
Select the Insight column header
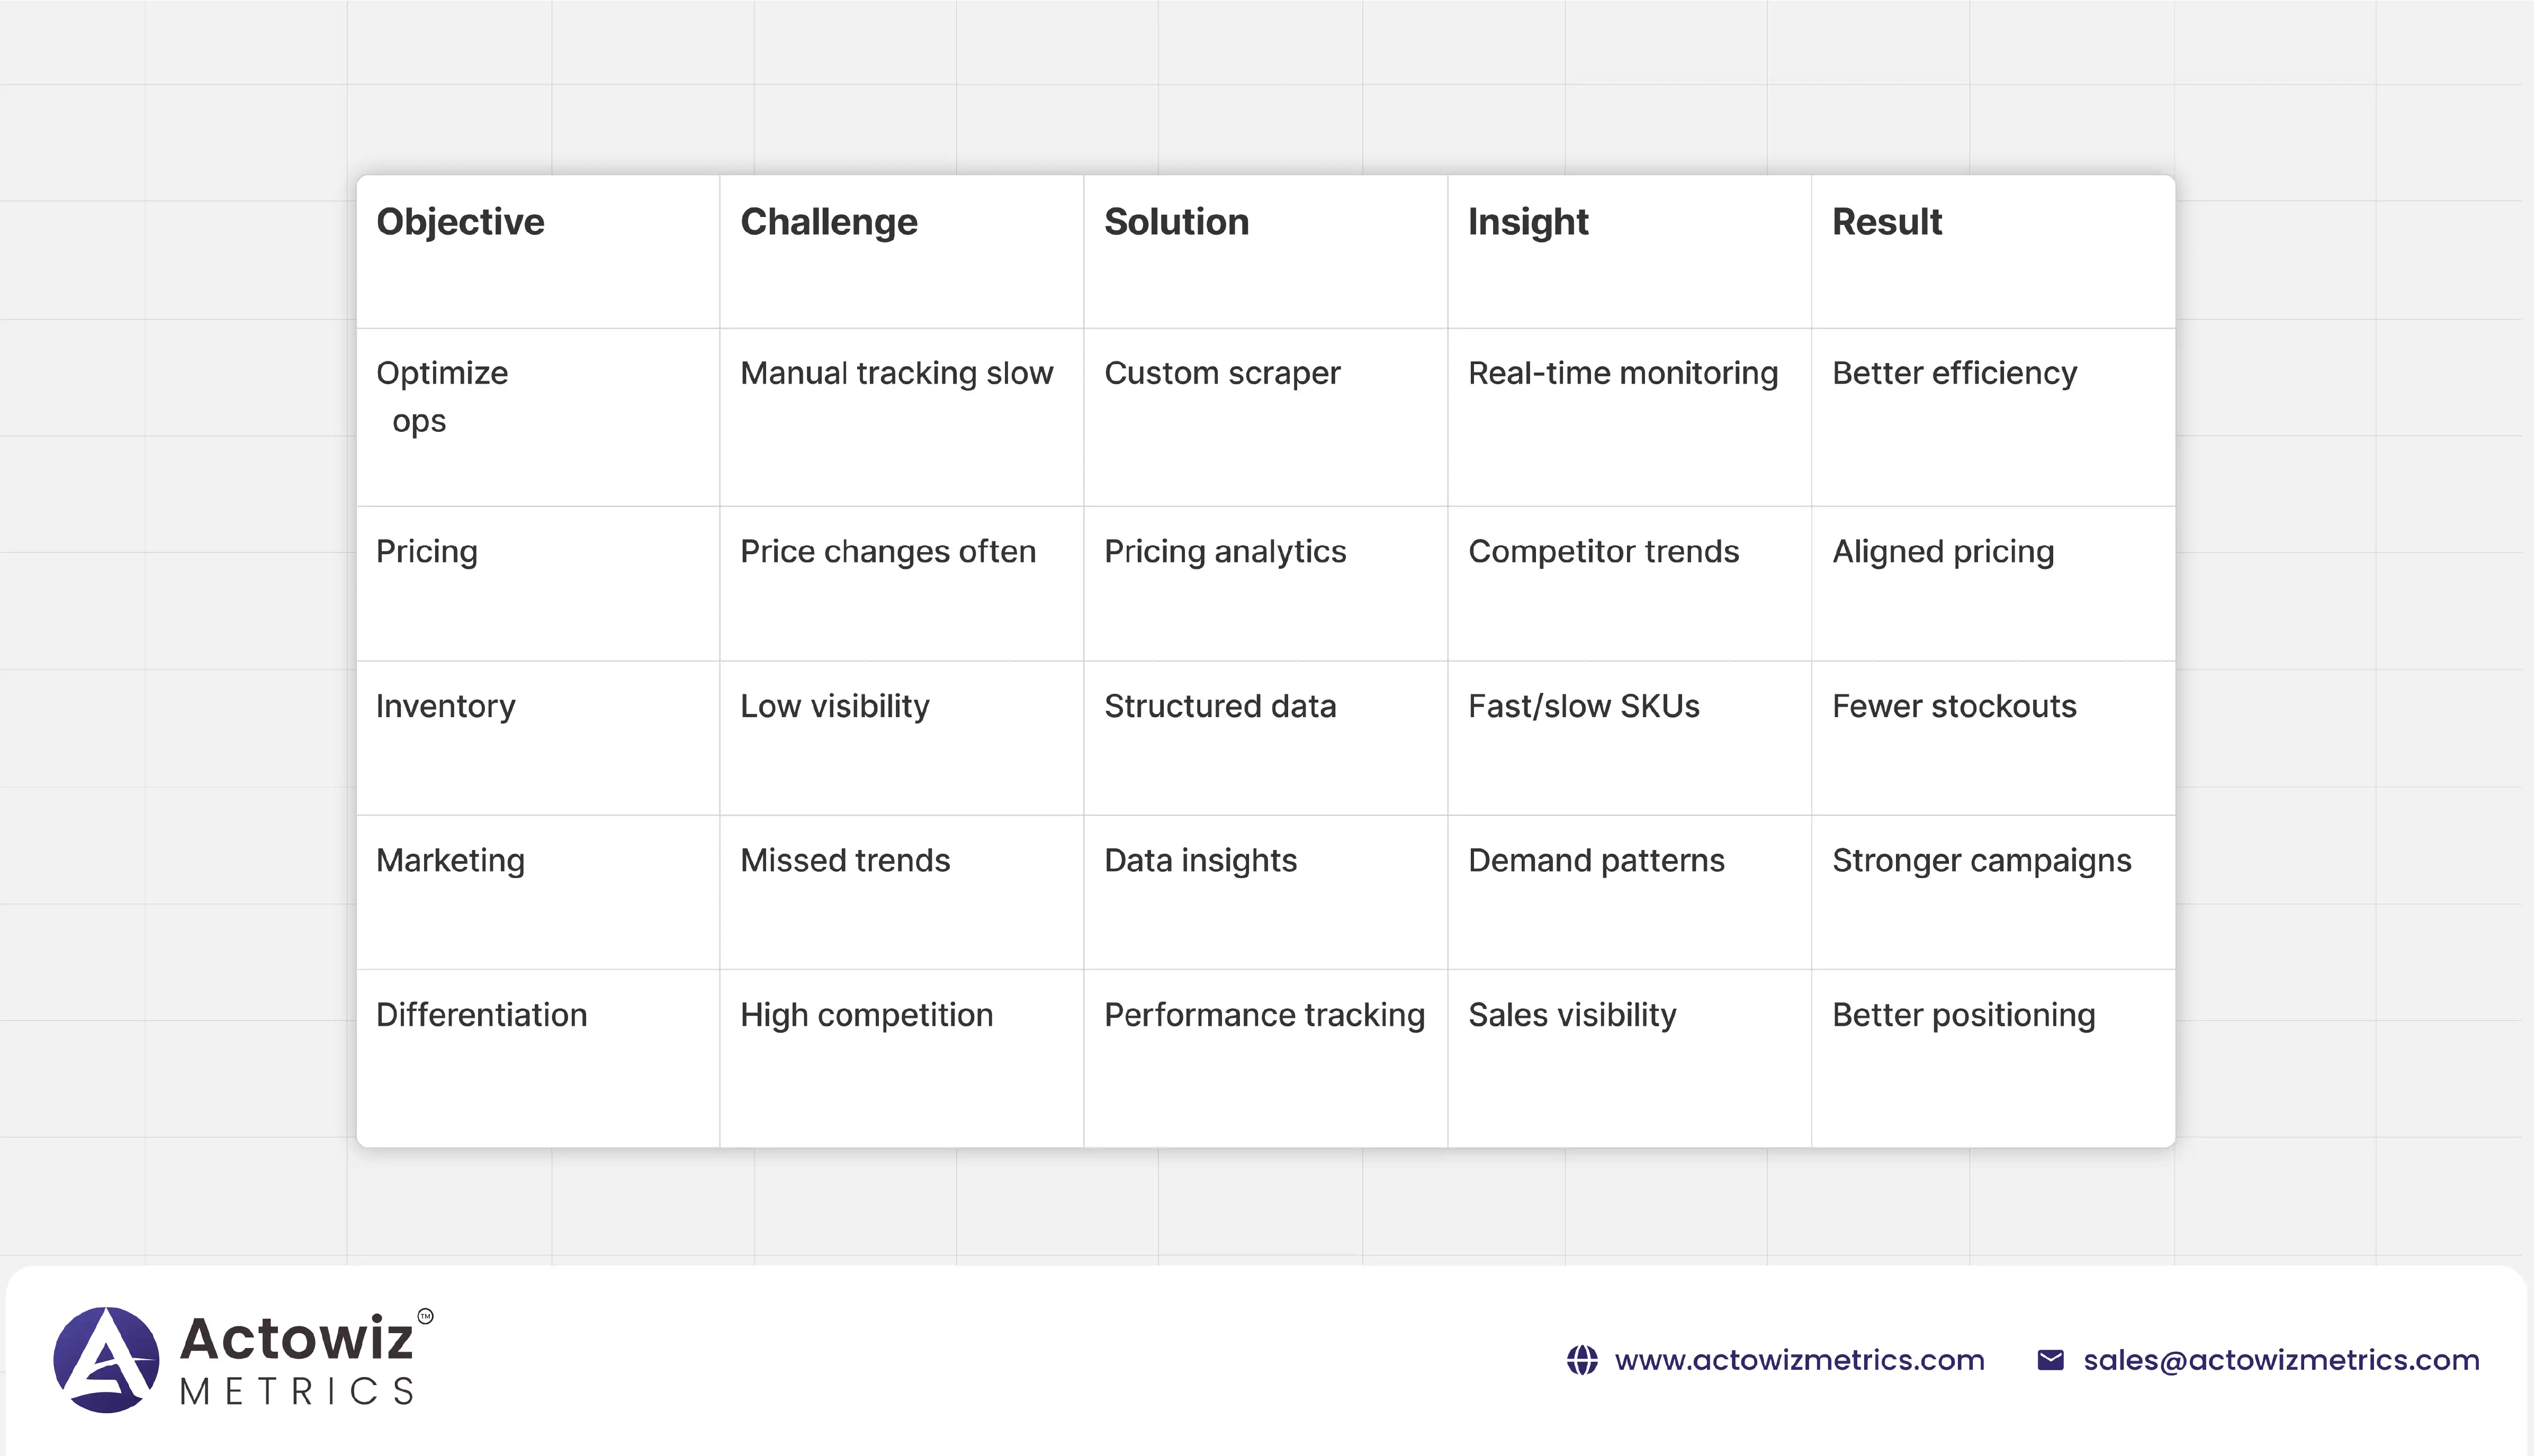click(1527, 222)
